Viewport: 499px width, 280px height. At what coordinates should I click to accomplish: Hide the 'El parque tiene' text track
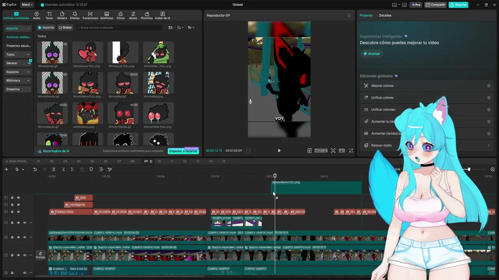[x=18, y=212]
